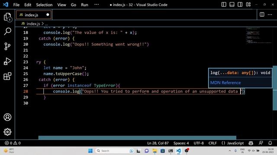Click the log signature text in hover popup
The width and height of the screenshot is (277, 155).
point(240,73)
